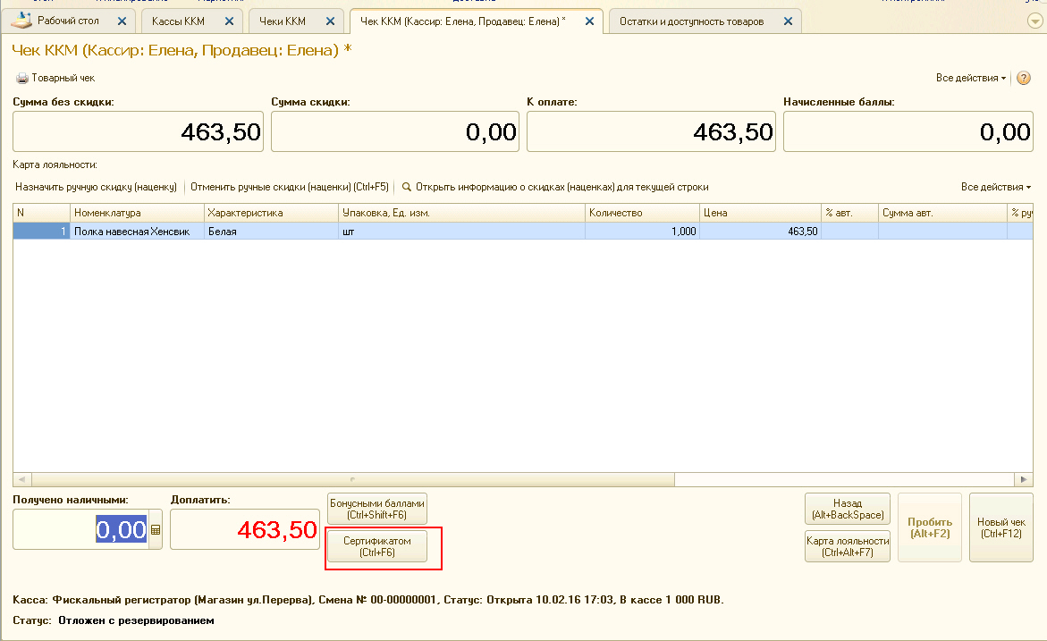Click the Начисленные баллы field
This screenshot has width=1047, height=641.
pos(908,131)
